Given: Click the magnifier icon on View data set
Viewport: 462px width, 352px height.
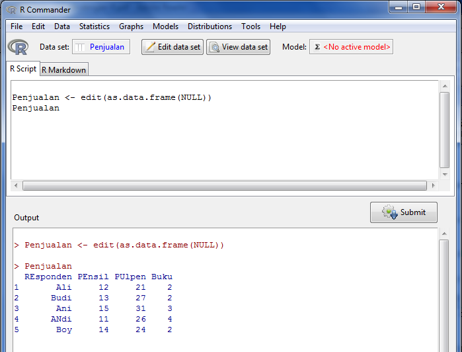Looking at the screenshot, I should click(215, 47).
